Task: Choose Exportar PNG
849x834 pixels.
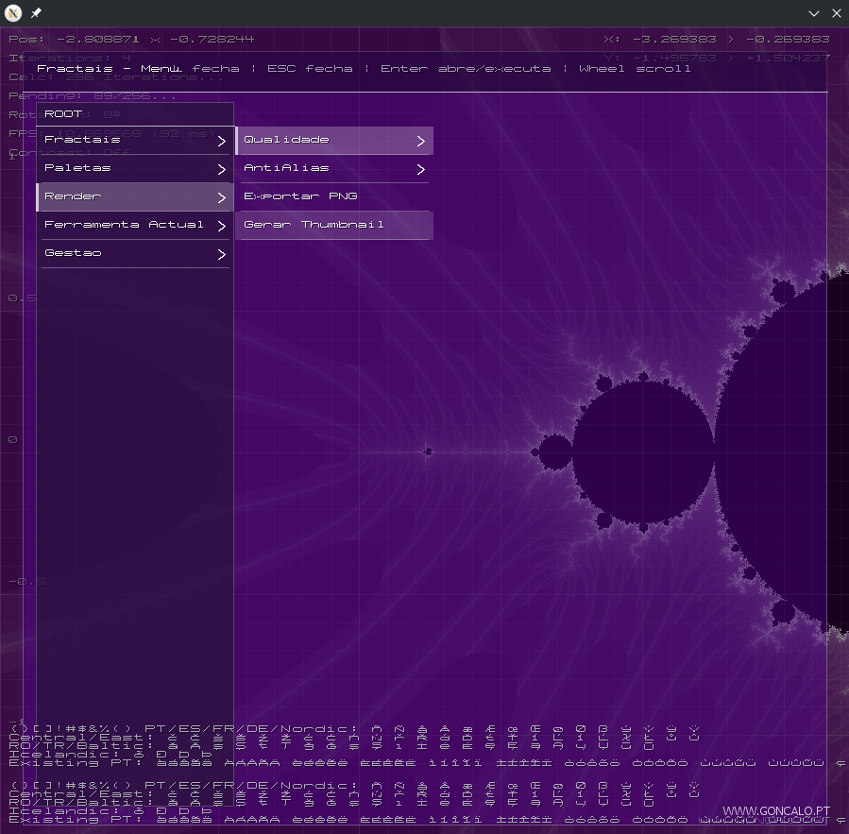Action: tap(334, 196)
